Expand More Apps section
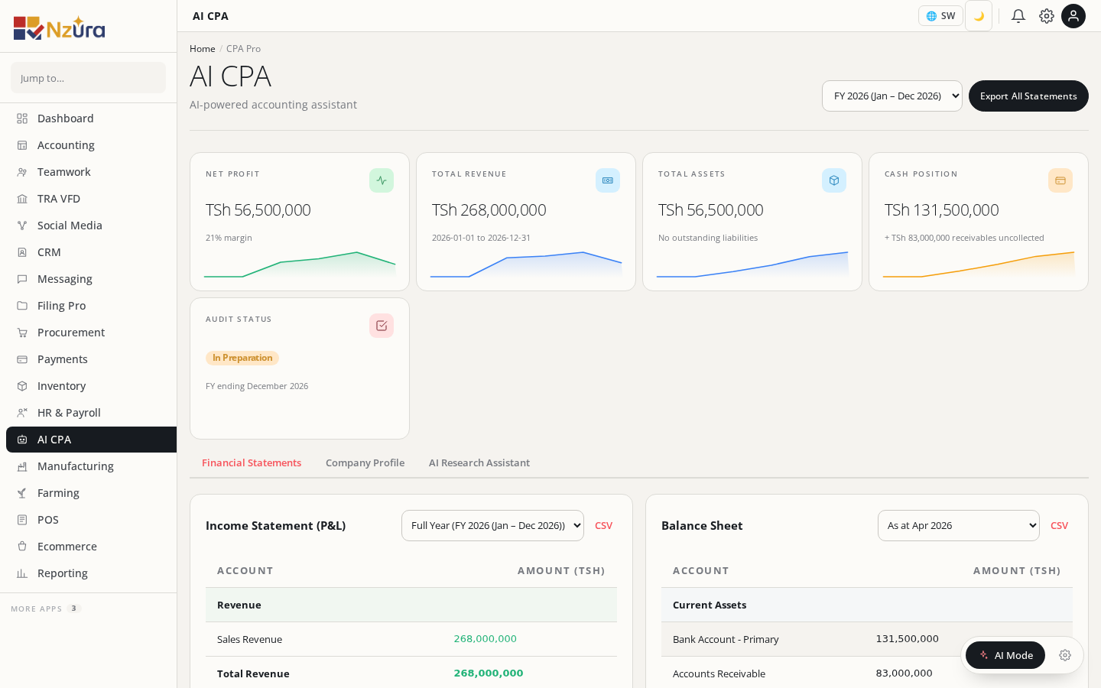The width and height of the screenshot is (1101, 688). 46,609
